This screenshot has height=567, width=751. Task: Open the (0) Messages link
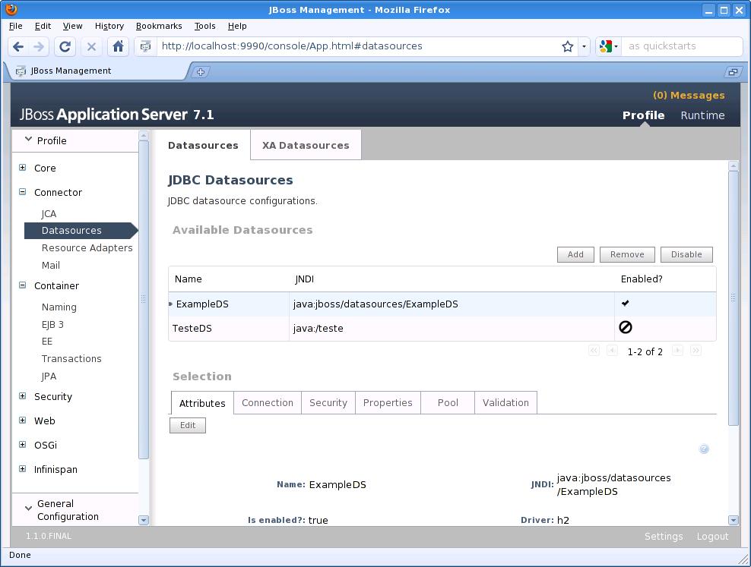point(689,95)
